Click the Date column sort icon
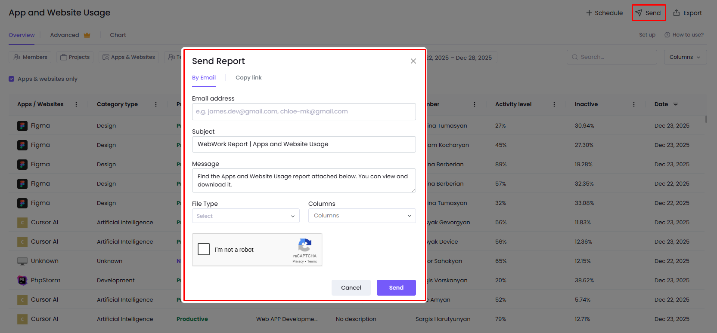This screenshot has width=717, height=333. click(676, 104)
